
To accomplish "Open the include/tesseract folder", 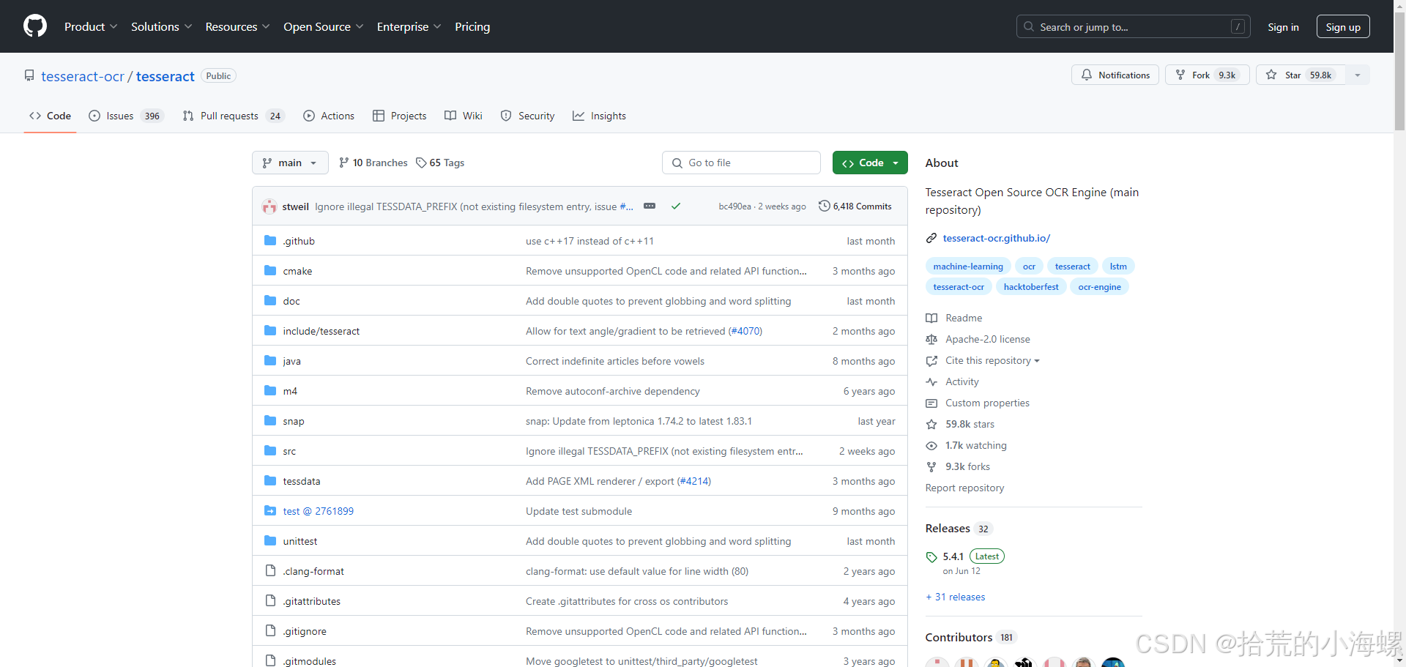I will 321,331.
